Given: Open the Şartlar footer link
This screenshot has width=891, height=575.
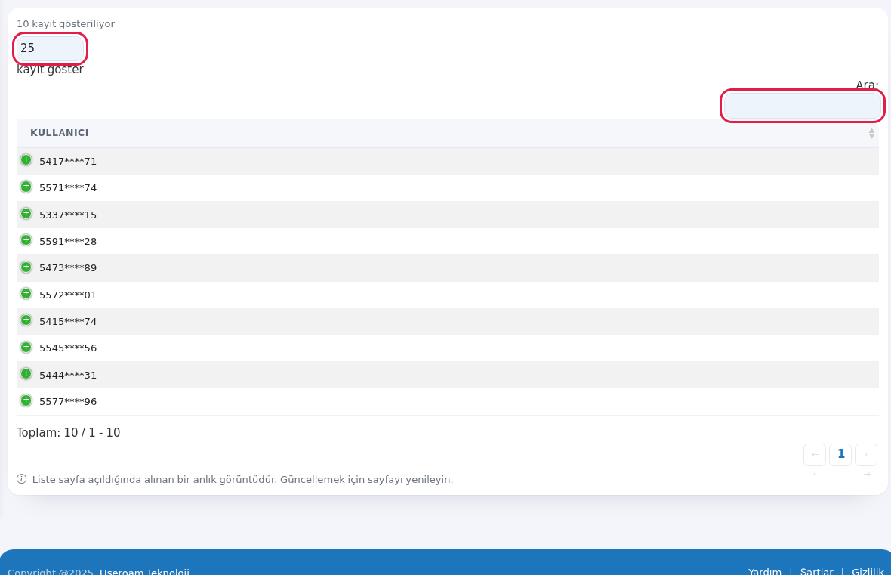Looking at the screenshot, I should (x=816, y=571).
